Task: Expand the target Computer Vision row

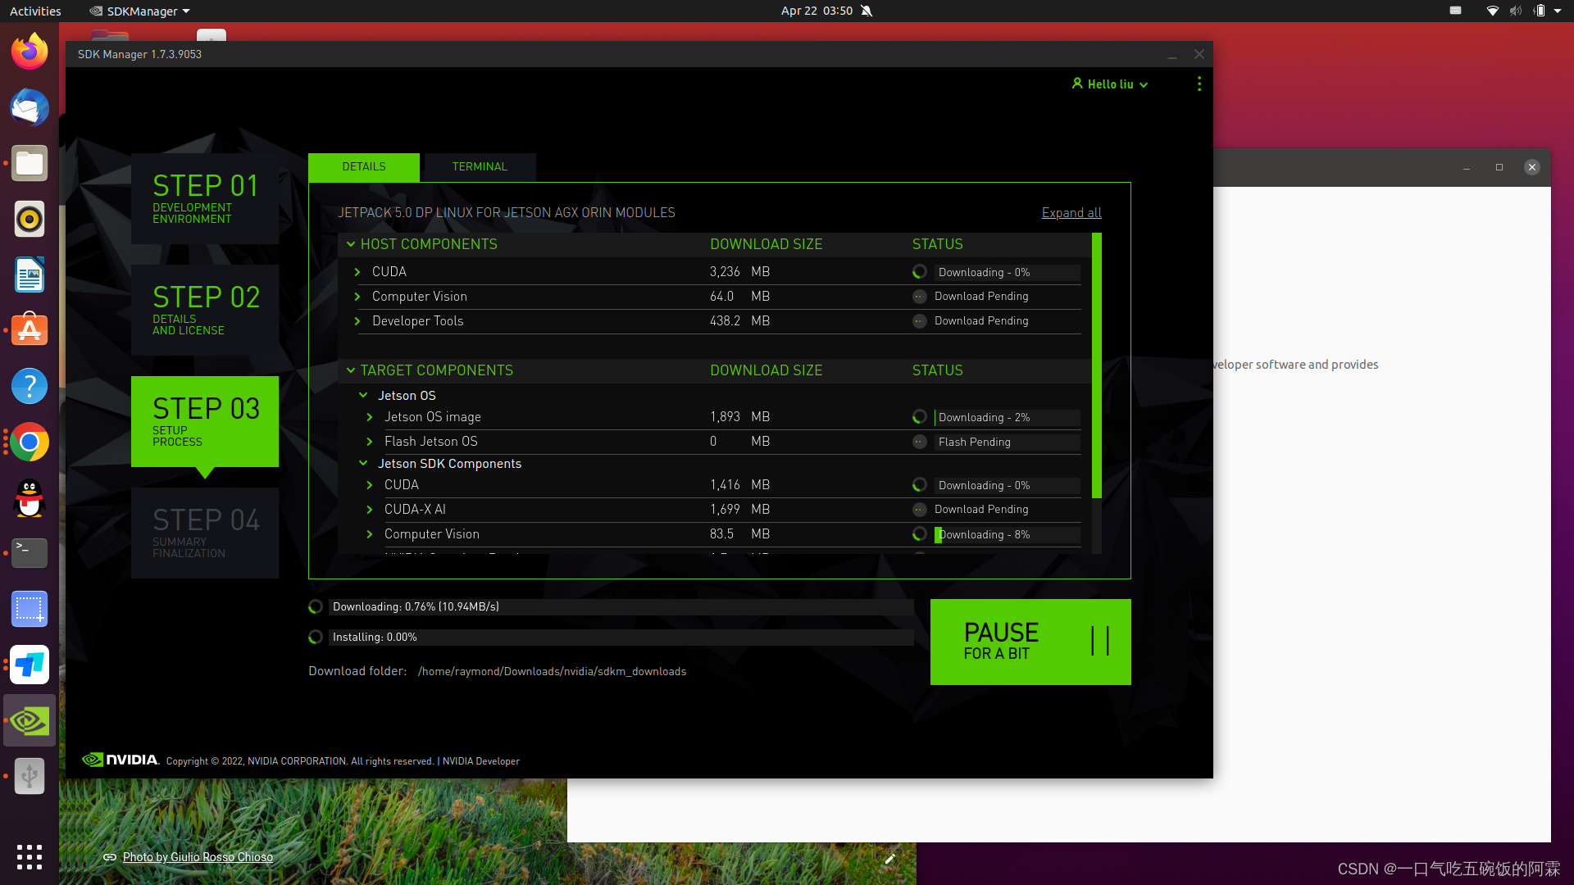Action: (x=370, y=534)
